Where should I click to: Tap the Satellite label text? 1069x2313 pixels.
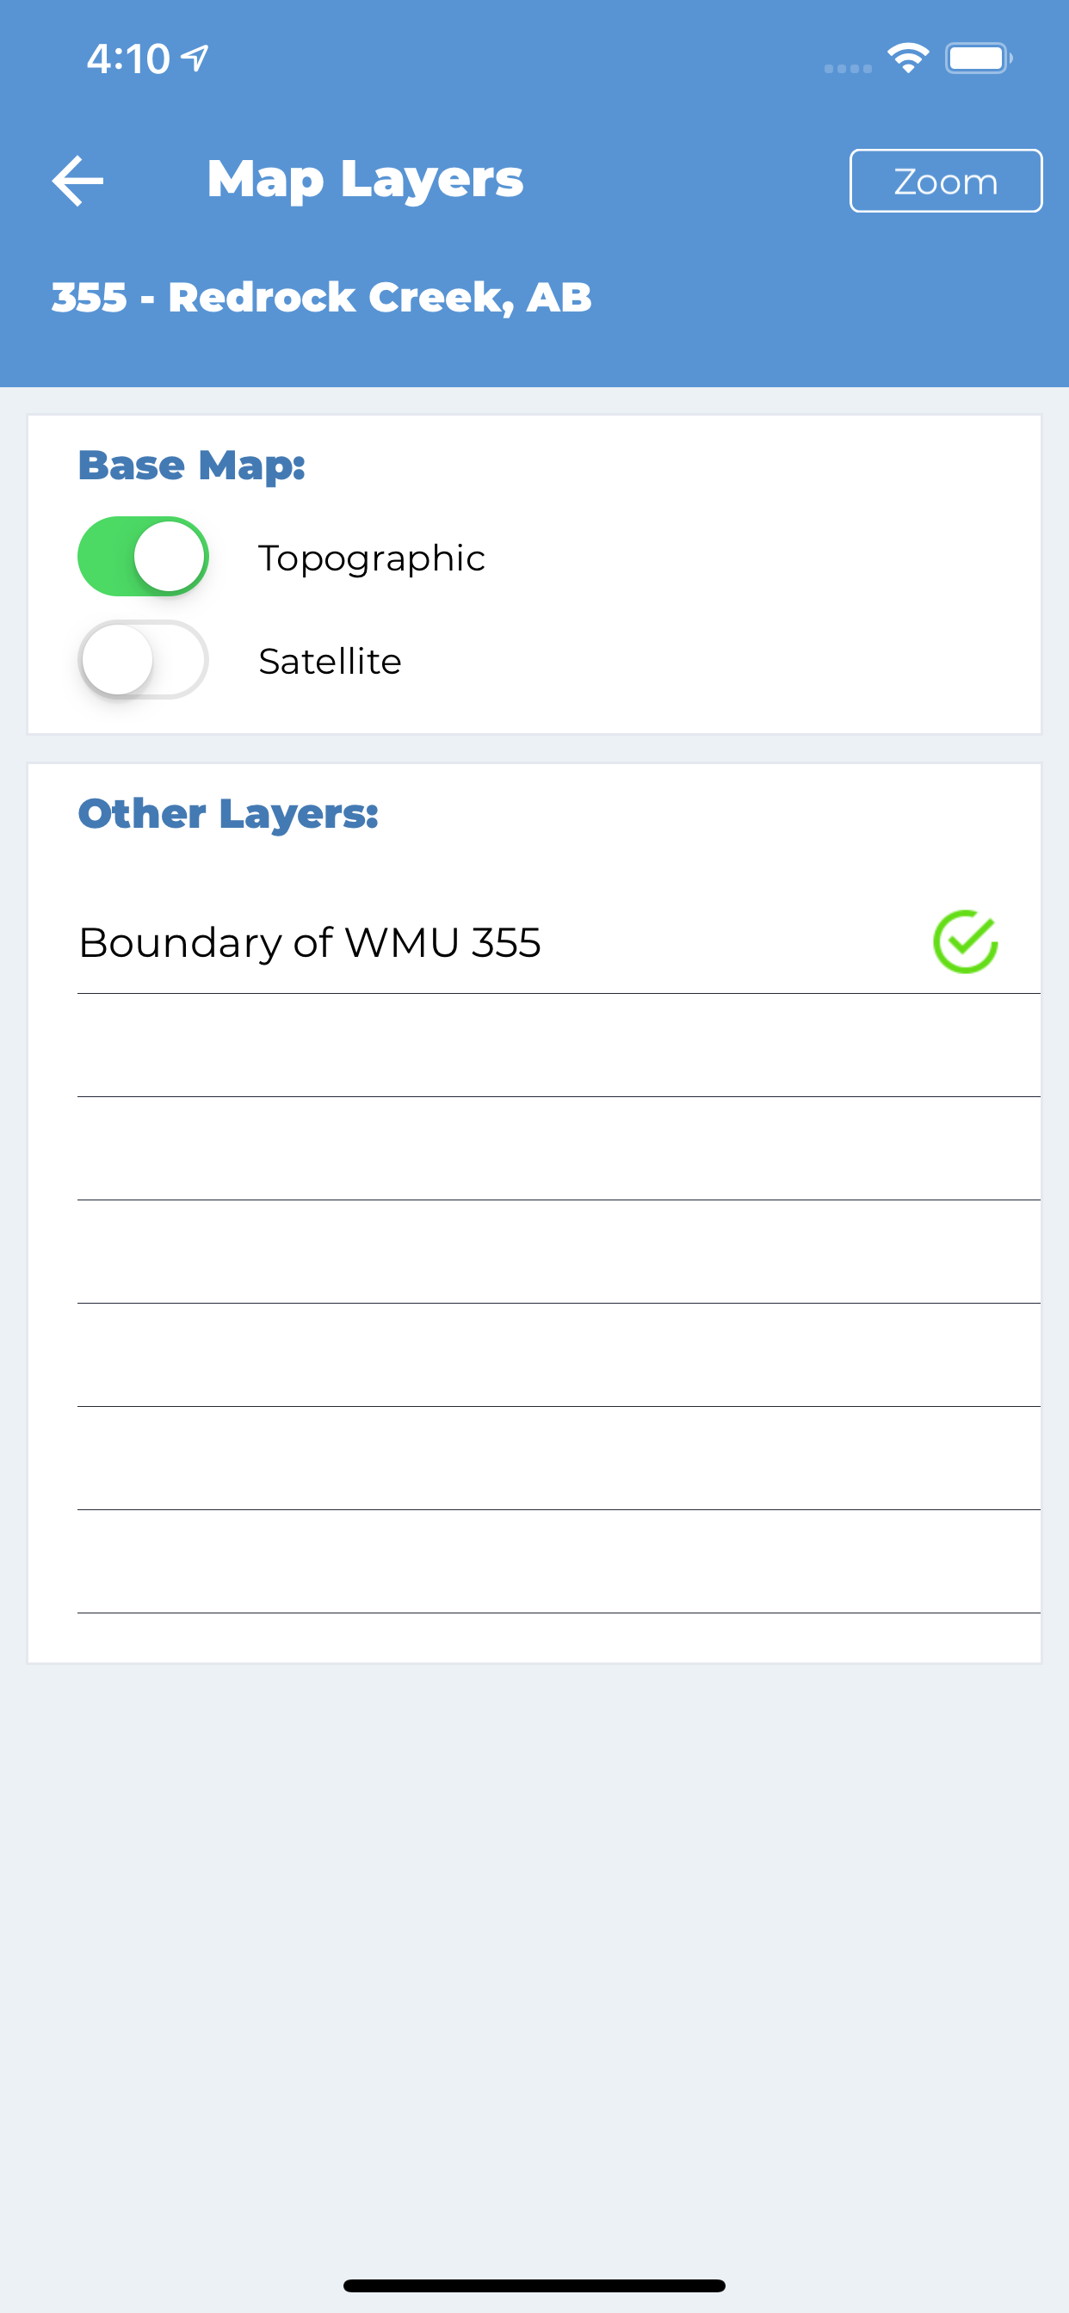click(330, 661)
